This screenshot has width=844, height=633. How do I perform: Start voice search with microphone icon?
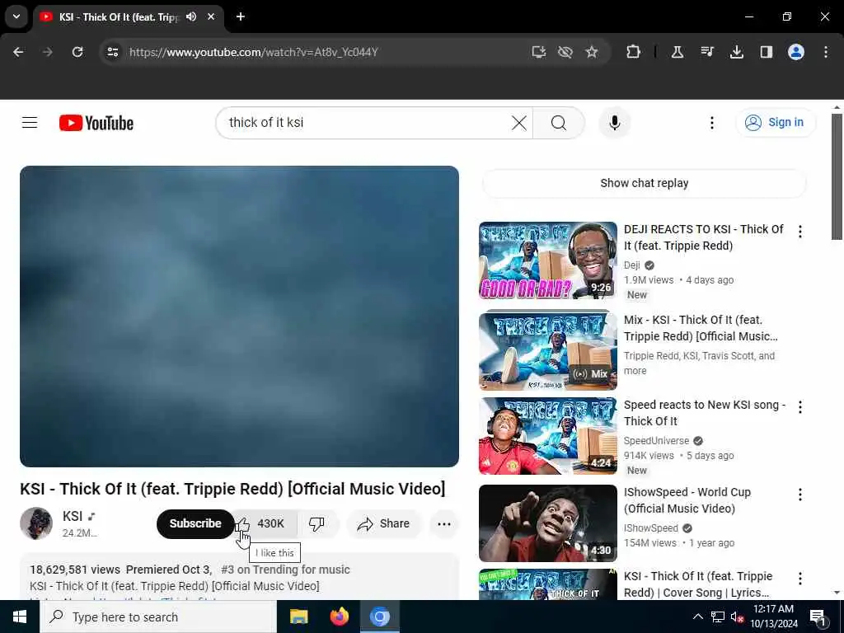point(614,123)
